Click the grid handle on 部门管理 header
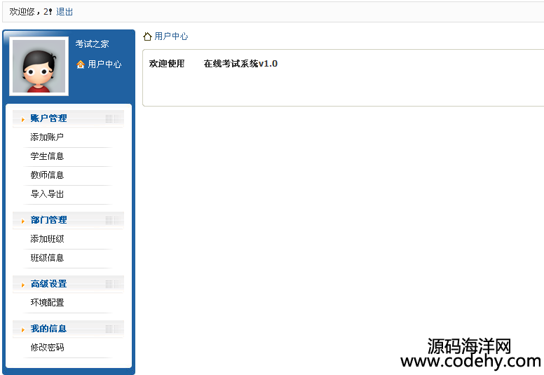Image resolution: width=544 pixels, height=375 pixels. (x=113, y=220)
